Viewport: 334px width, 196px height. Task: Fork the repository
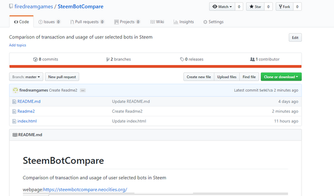[284, 7]
